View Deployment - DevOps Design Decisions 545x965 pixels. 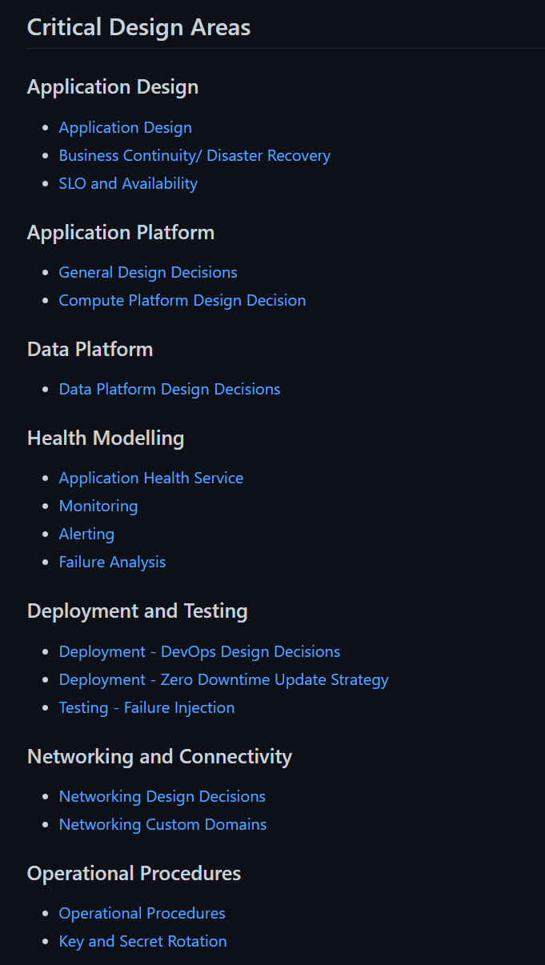pos(199,651)
